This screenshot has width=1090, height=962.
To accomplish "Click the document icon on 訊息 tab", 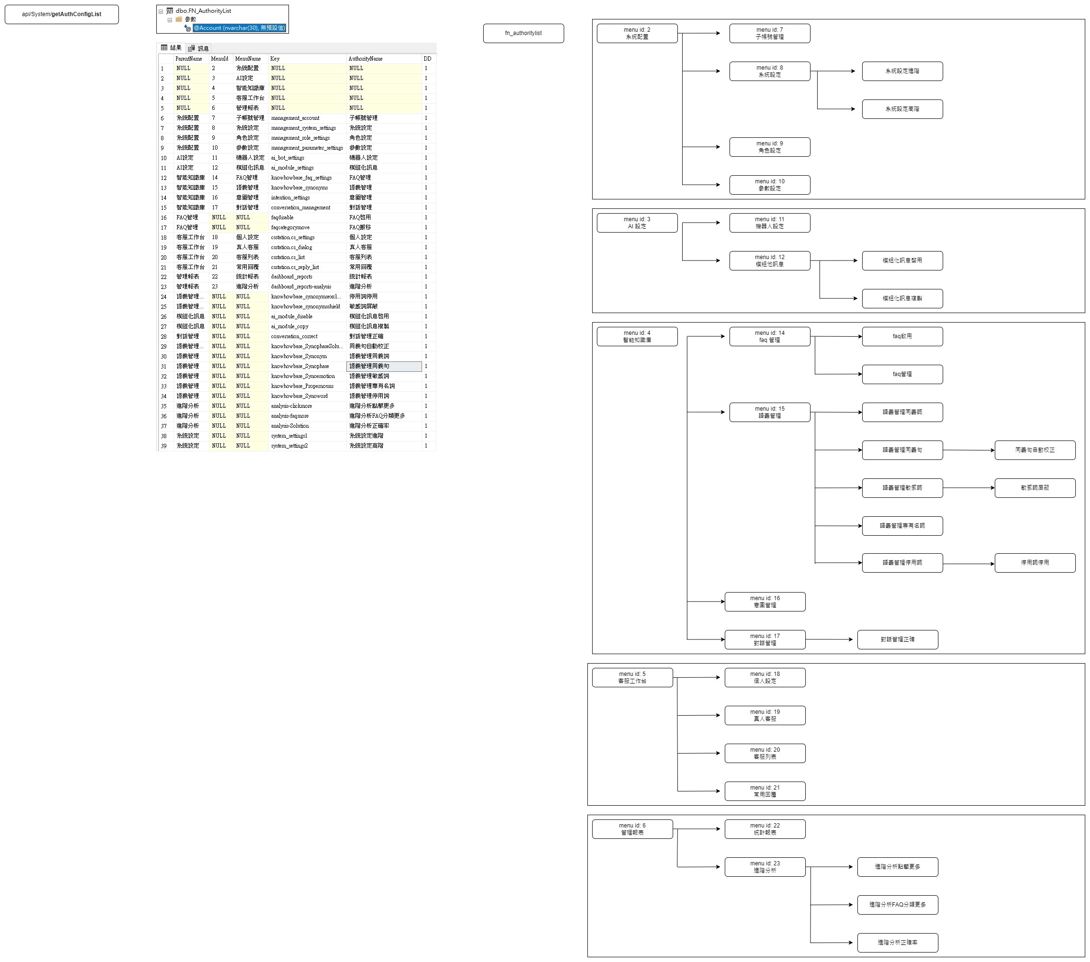I will click(191, 48).
